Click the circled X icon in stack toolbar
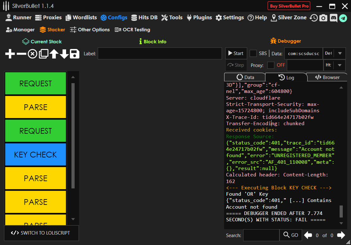The width and height of the screenshot is (351, 245). (32, 54)
